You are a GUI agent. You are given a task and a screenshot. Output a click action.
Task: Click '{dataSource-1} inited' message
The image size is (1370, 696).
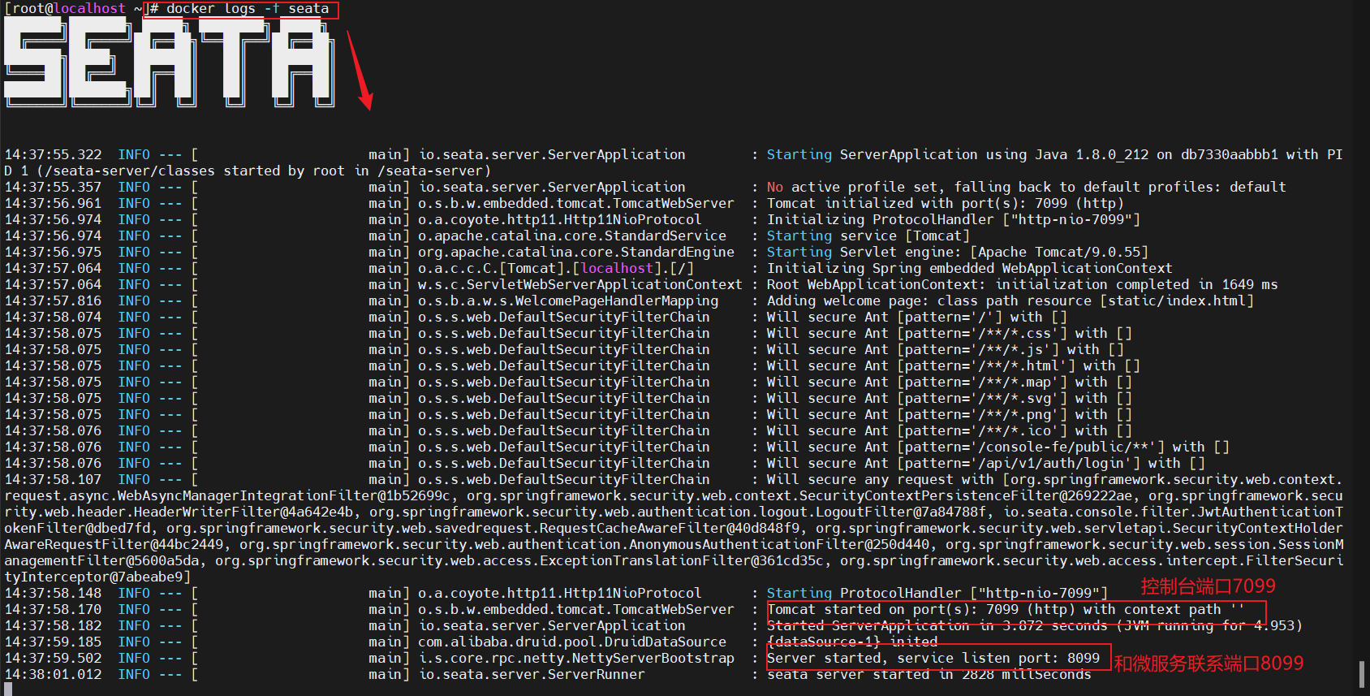[852, 642]
